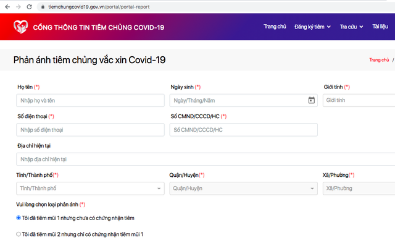Viewport: 395px width, 238px height.
Task: Click the browser forward arrow
Action: 19,7
